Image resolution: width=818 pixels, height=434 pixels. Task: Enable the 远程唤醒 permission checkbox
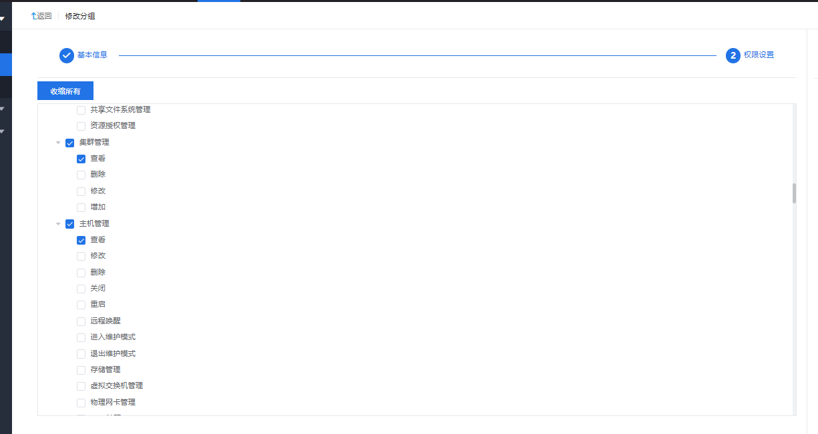[81, 321]
